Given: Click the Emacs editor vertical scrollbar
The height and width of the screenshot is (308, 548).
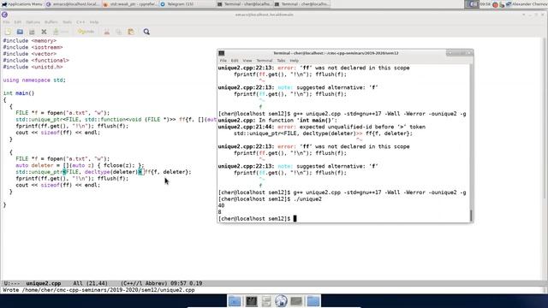Looking at the screenshot, I should (x=545, y=158).
